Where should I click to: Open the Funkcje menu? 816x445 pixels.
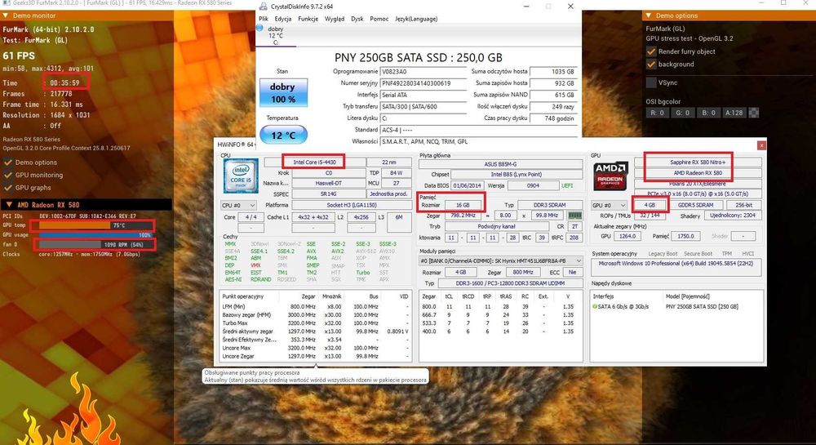coord(308,19)
